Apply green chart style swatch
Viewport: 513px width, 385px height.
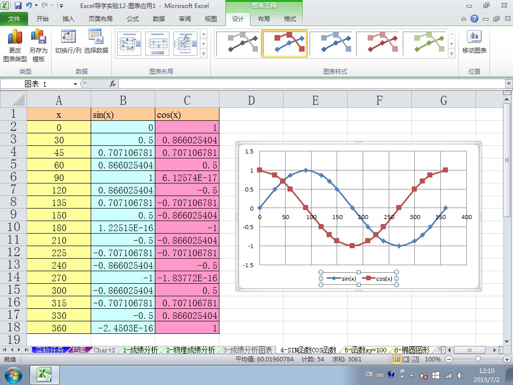(424, 44)
